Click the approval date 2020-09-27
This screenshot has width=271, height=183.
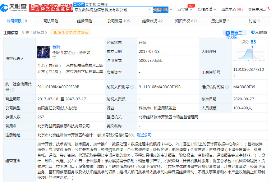pos(244,99)
